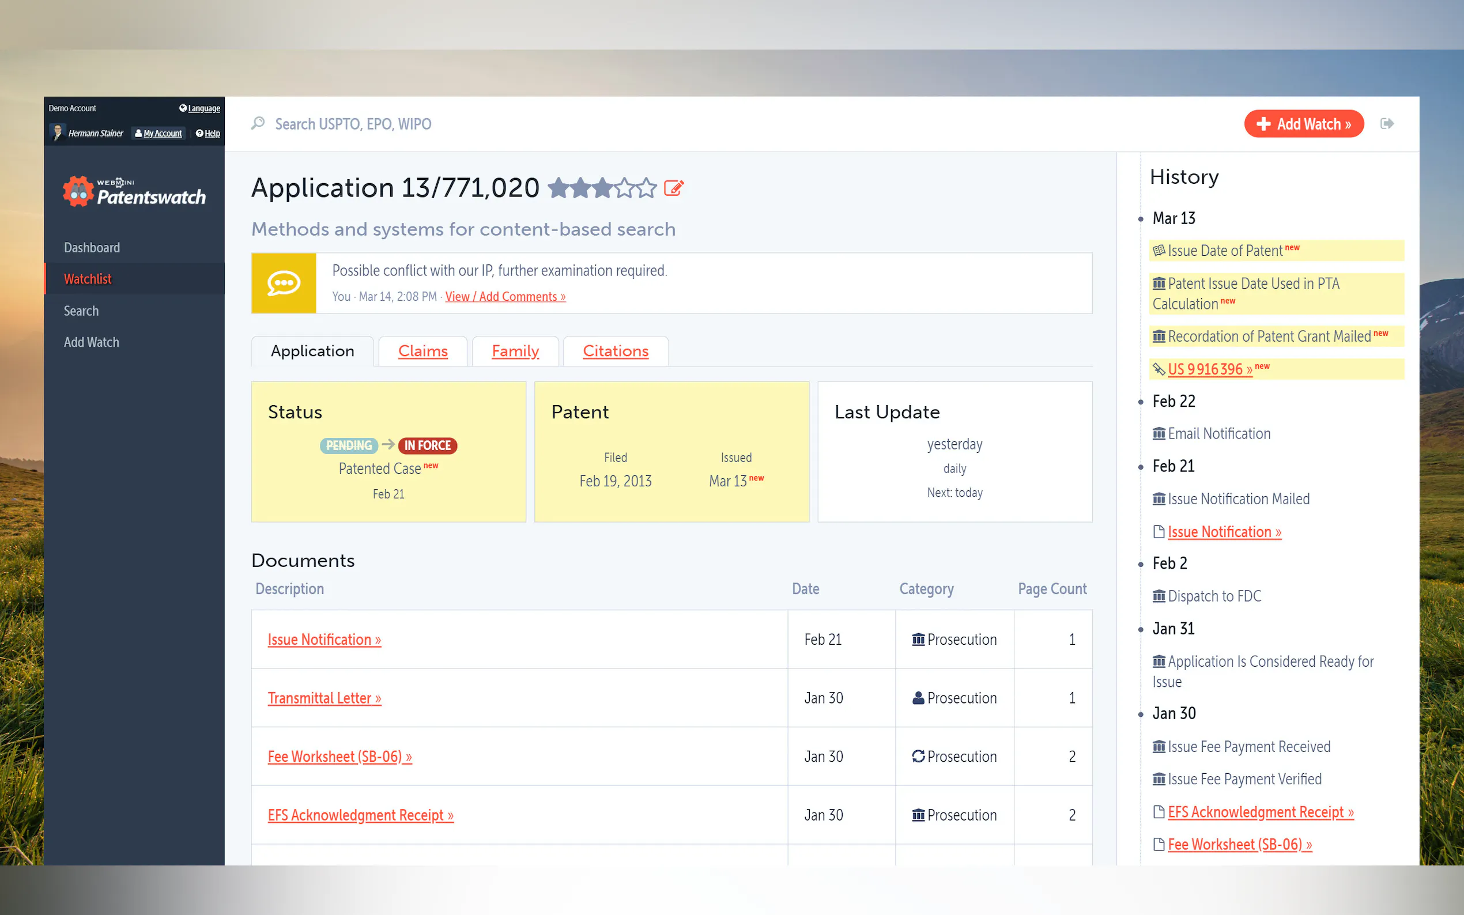1464x915 pixels.
Task: Click the yellow comment bubble icon
Action: click(x=284, y=283)
